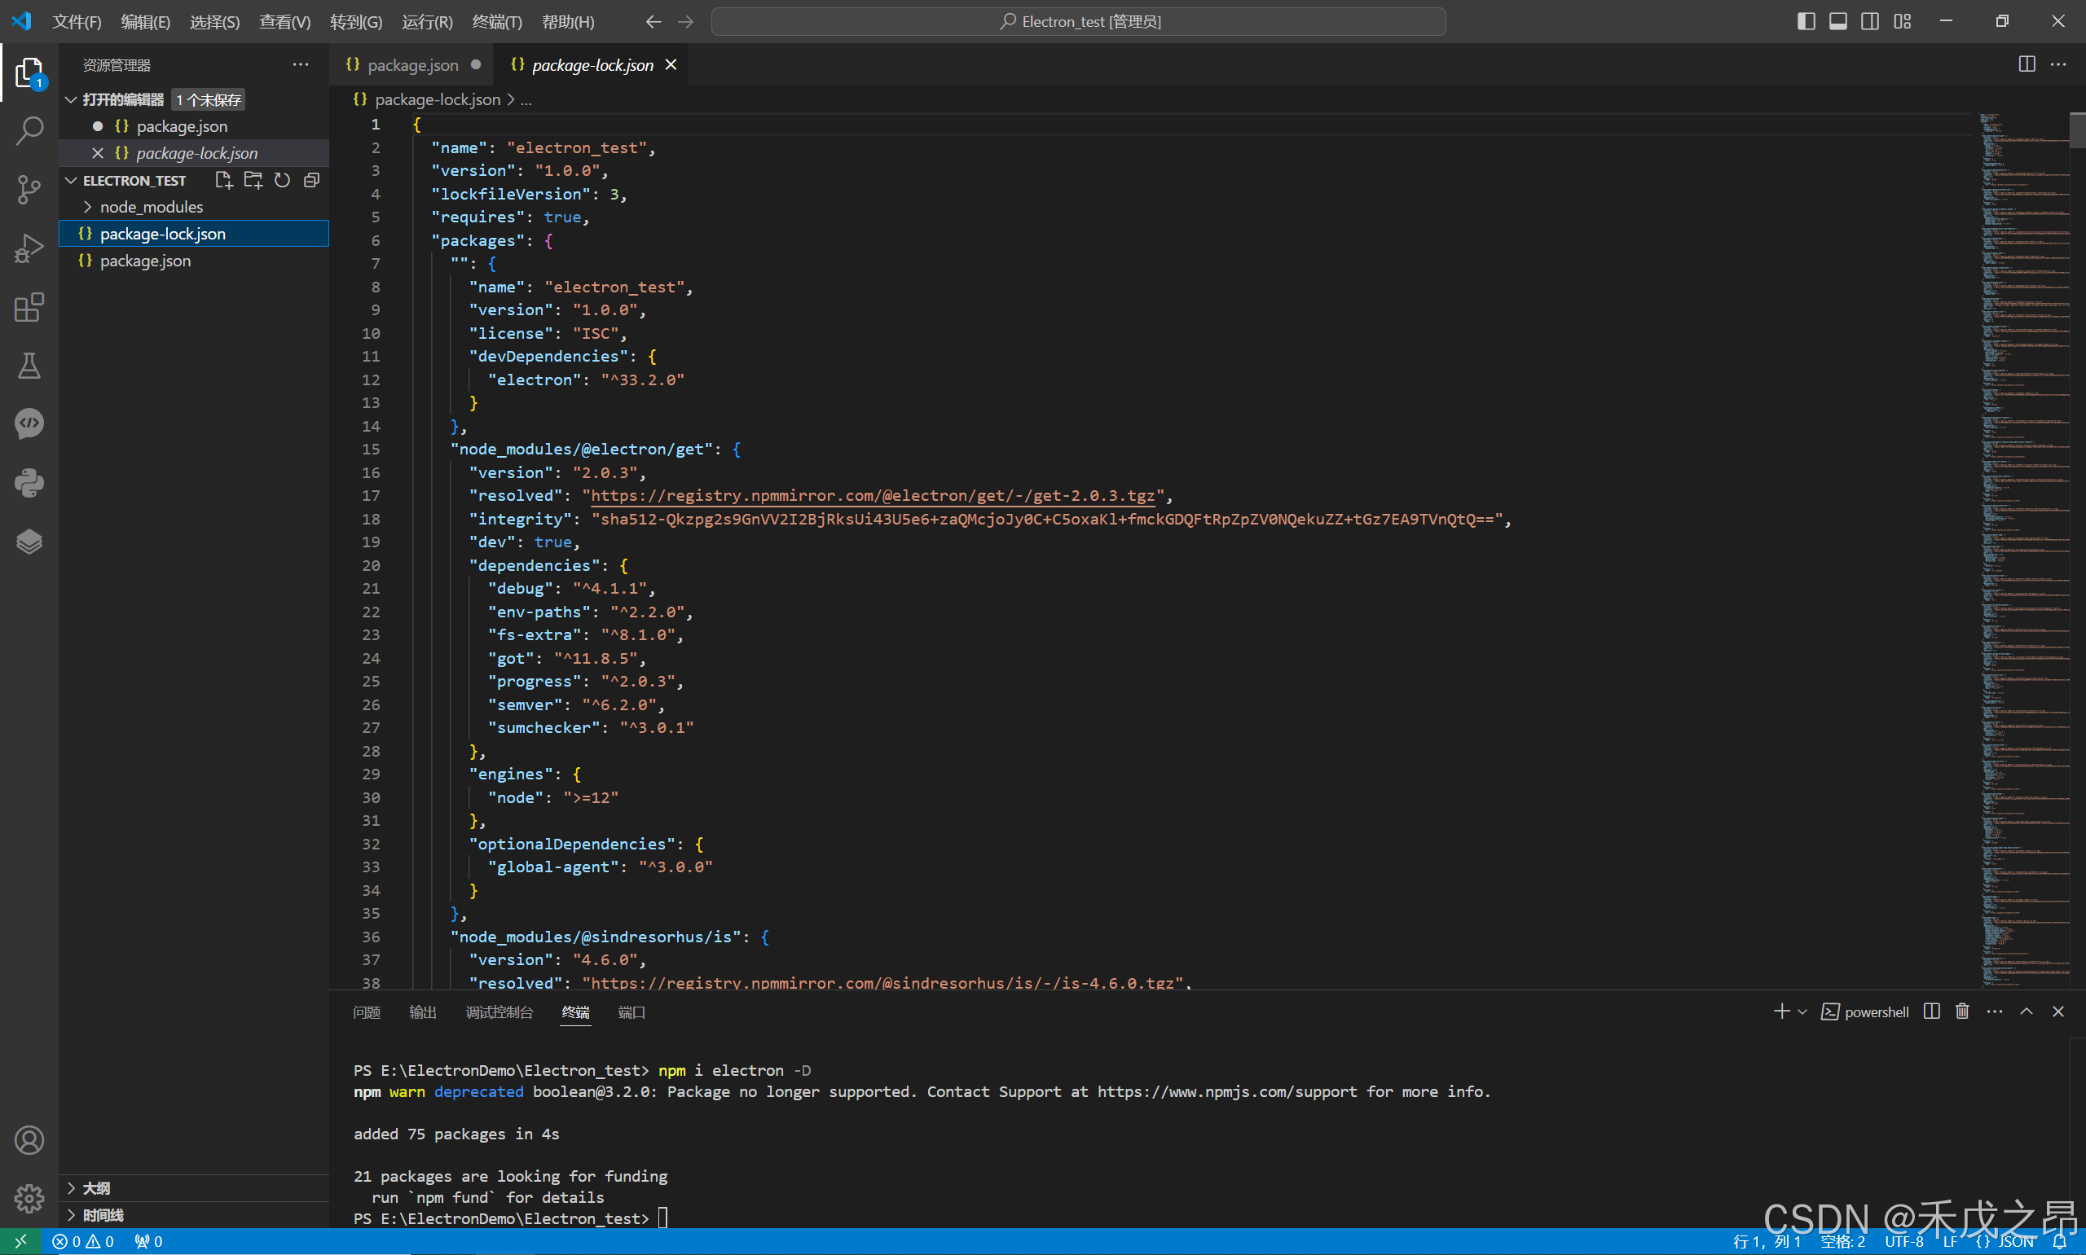
Task: Select package.json in Open Editors list
Action: [194, 126]
